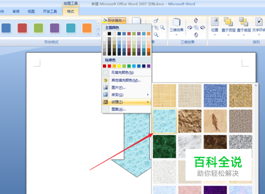Select the 格式 drawing tools tab
The image size is (265, 194).
tap(70, 12)
